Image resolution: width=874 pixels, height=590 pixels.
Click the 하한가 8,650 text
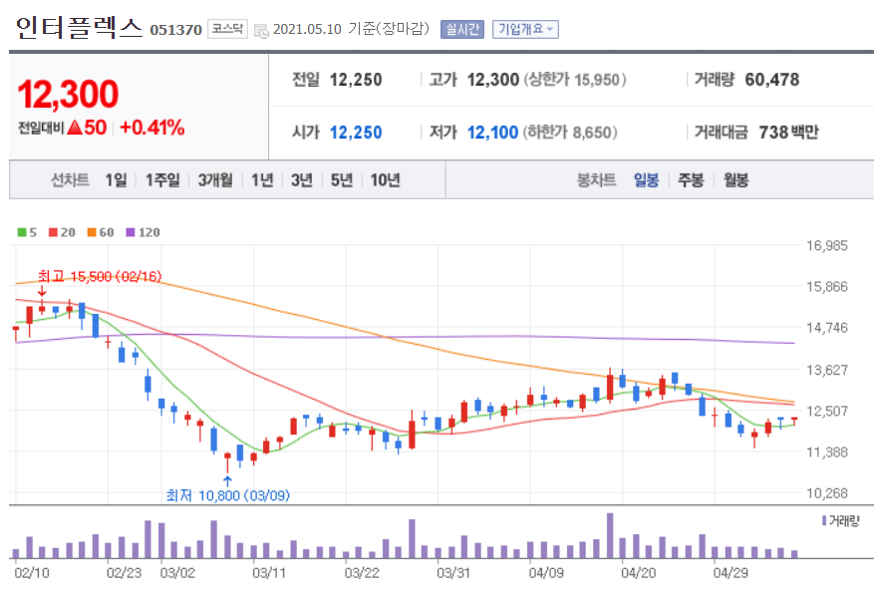(x=570, y=133)
